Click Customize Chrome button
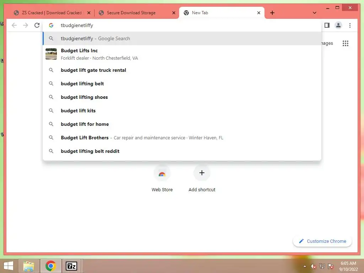 point(322,241)
